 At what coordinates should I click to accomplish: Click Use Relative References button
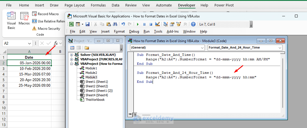pyautogui.click(x=48, y=21)
